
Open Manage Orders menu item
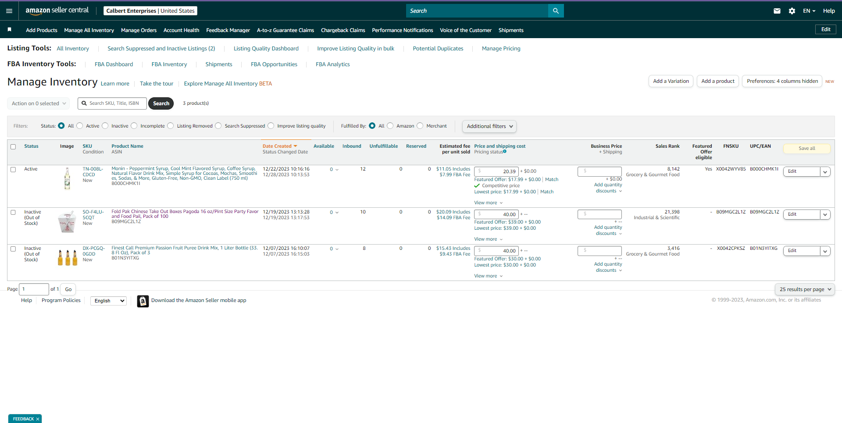click(x=139, y=30)
